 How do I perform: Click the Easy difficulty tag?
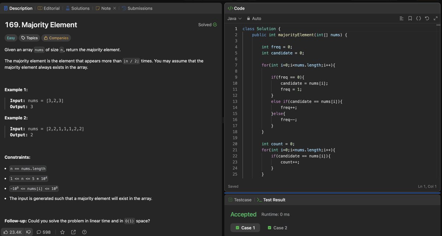click(11, 38)
